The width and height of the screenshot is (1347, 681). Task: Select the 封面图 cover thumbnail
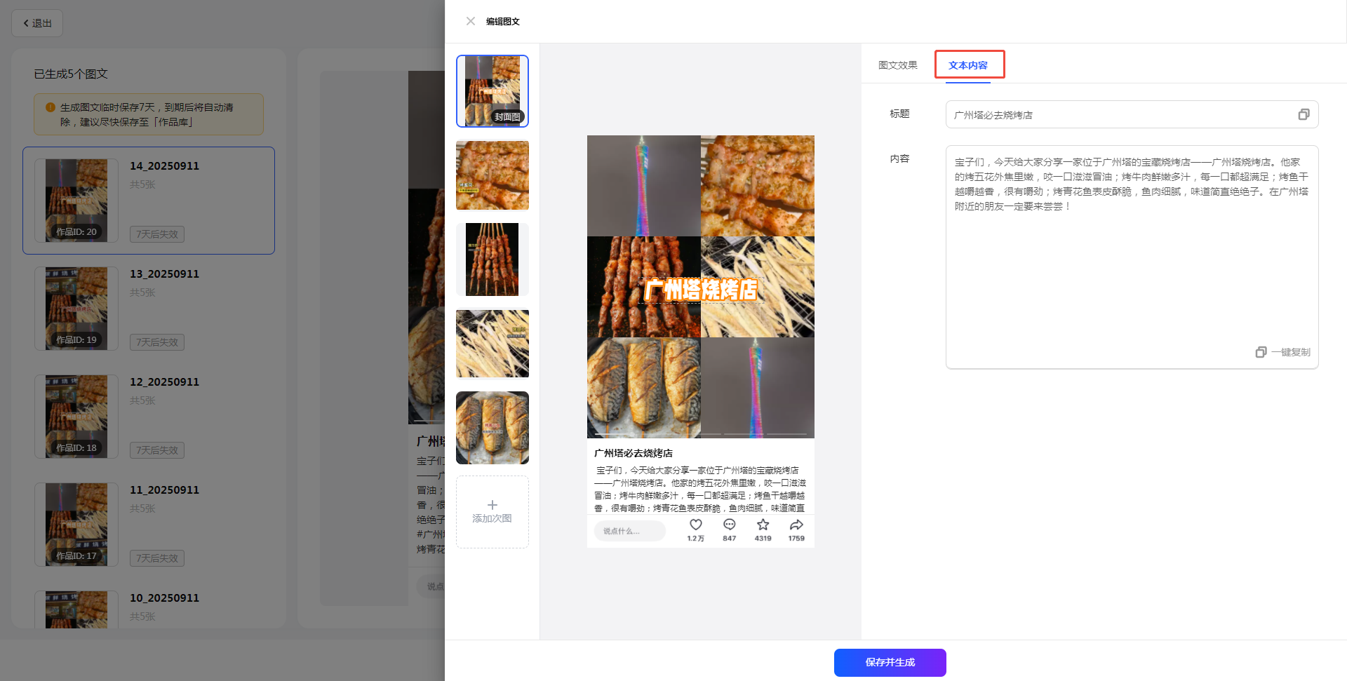point(492,91)
